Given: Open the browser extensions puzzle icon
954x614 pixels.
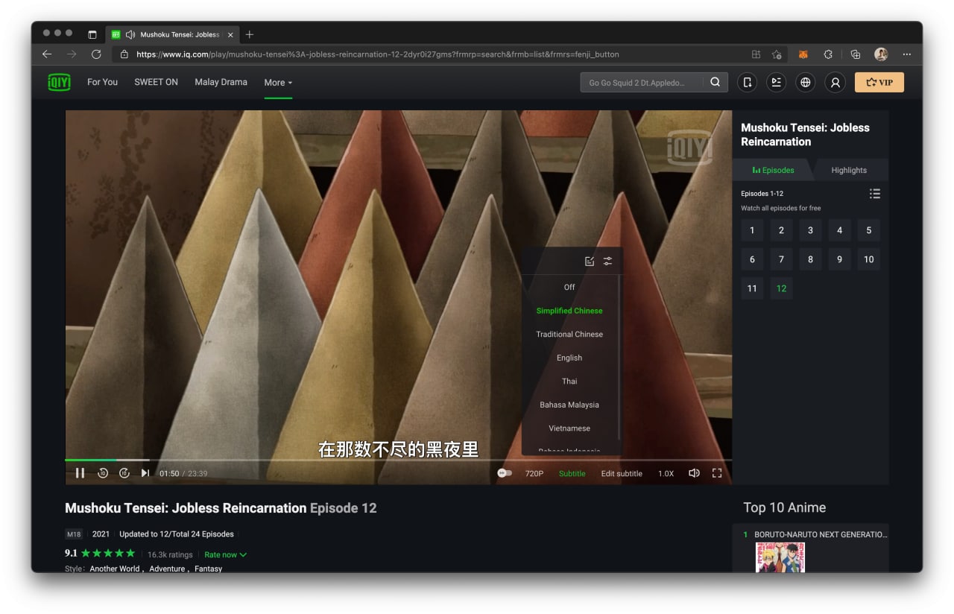Looking at the screenshot, I should [828, 54].
